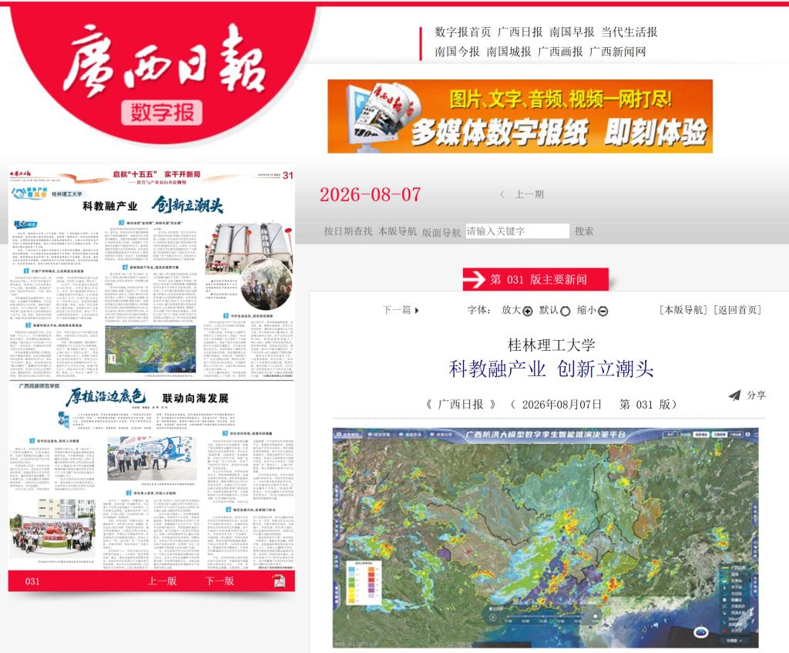
Task: Click the previous issue chevron arrow
Action: pyautogui.click(x=502, y=194)
